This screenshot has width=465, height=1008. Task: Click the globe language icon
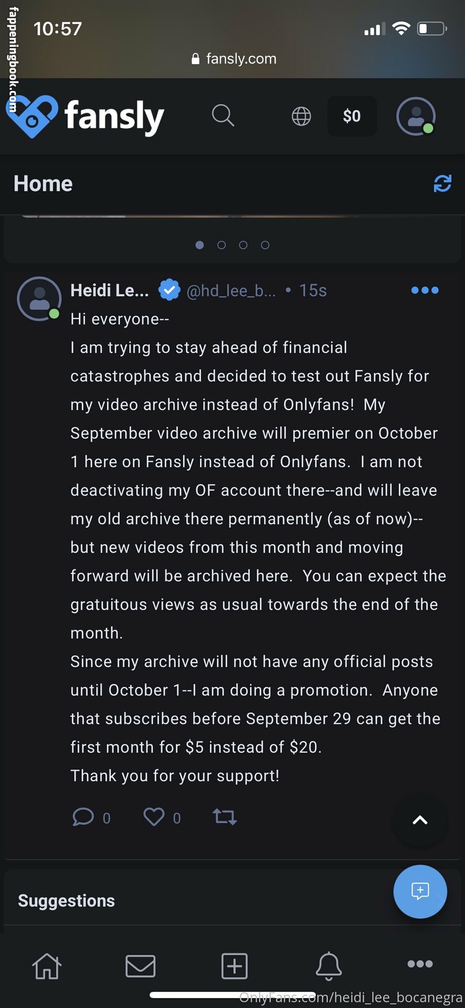pyautogui.click(x=301, y=116)
